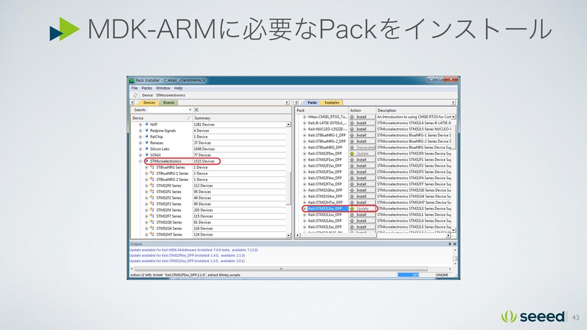Install the Keil::STM32G0xx_DFP pack
Screen dimensions: 587x330
pos(362,190)
